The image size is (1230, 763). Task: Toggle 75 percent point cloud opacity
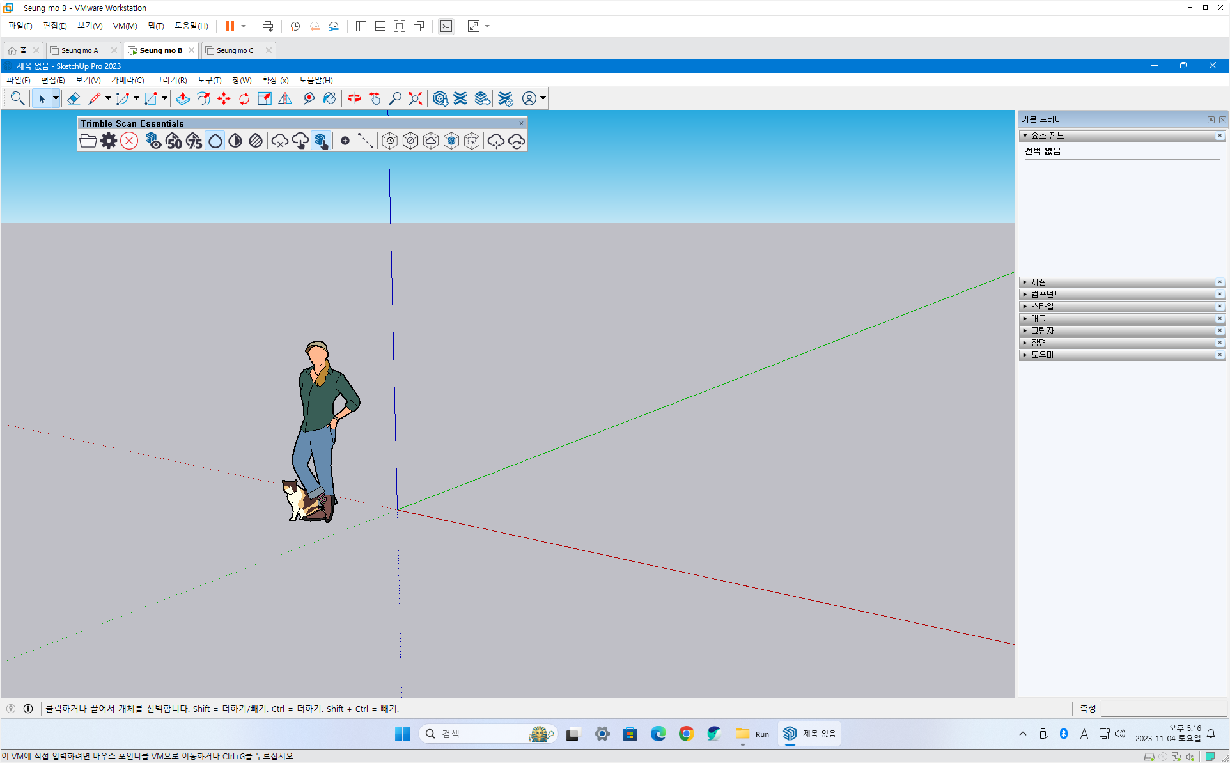point(194,141)
